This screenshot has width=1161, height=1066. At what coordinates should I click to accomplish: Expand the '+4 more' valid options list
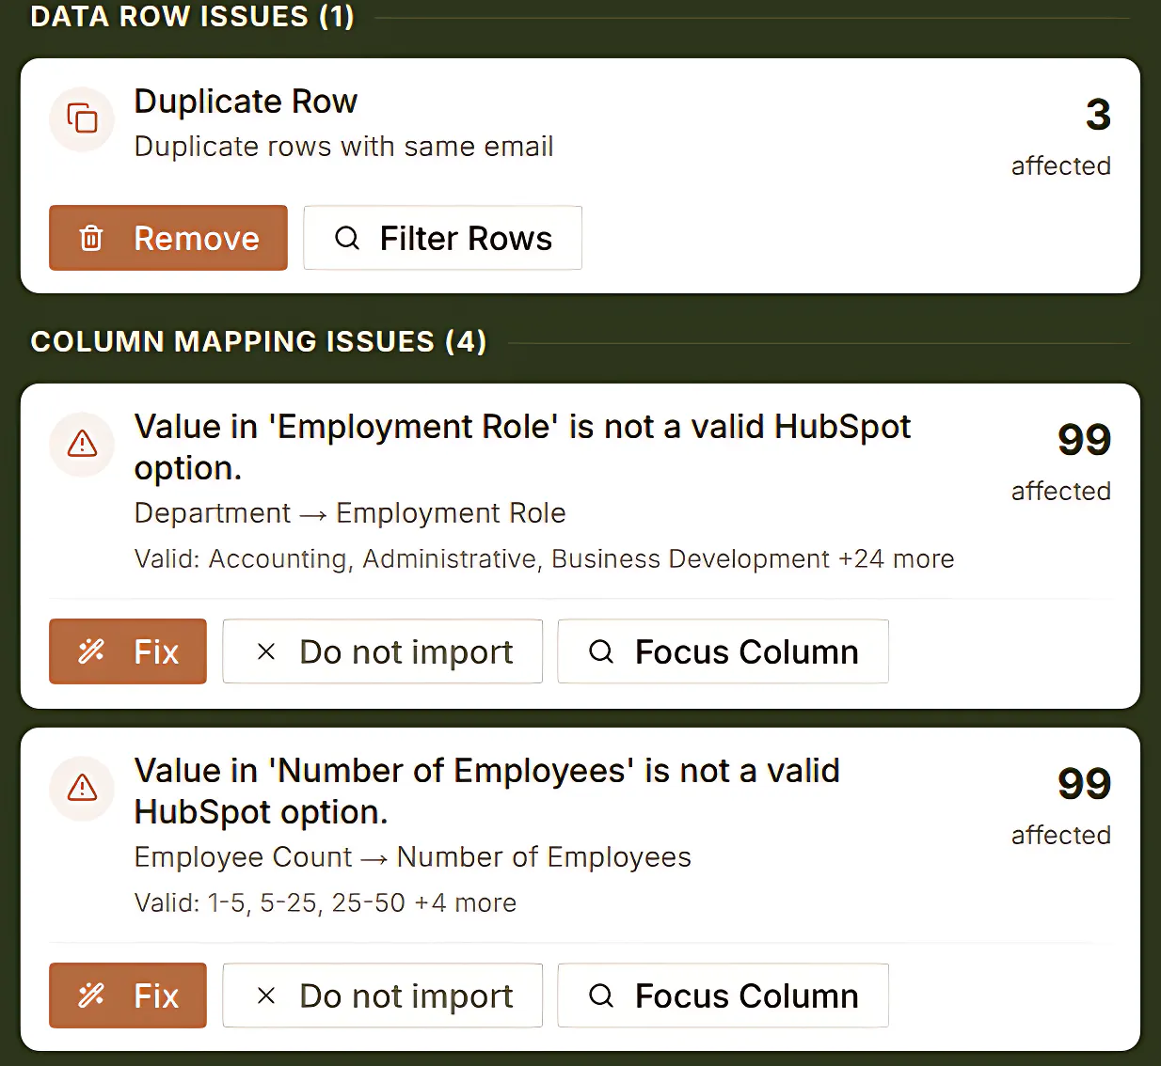click(x=466, y=902)
